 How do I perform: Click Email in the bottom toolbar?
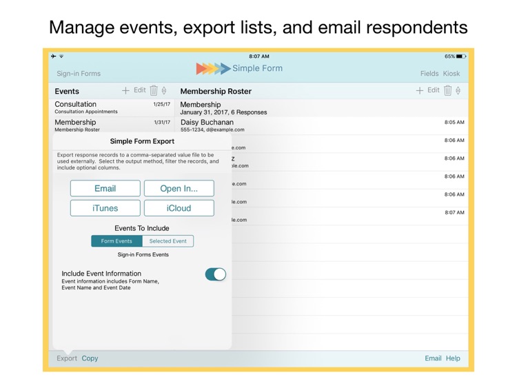(433, 358)
